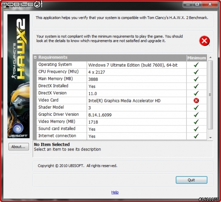Click scroll up arrow of requirements list
This screenshot has width=221, height=202.
(210, 57)
